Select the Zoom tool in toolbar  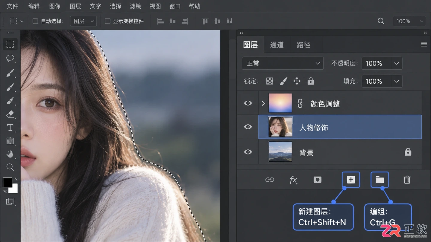10,167
